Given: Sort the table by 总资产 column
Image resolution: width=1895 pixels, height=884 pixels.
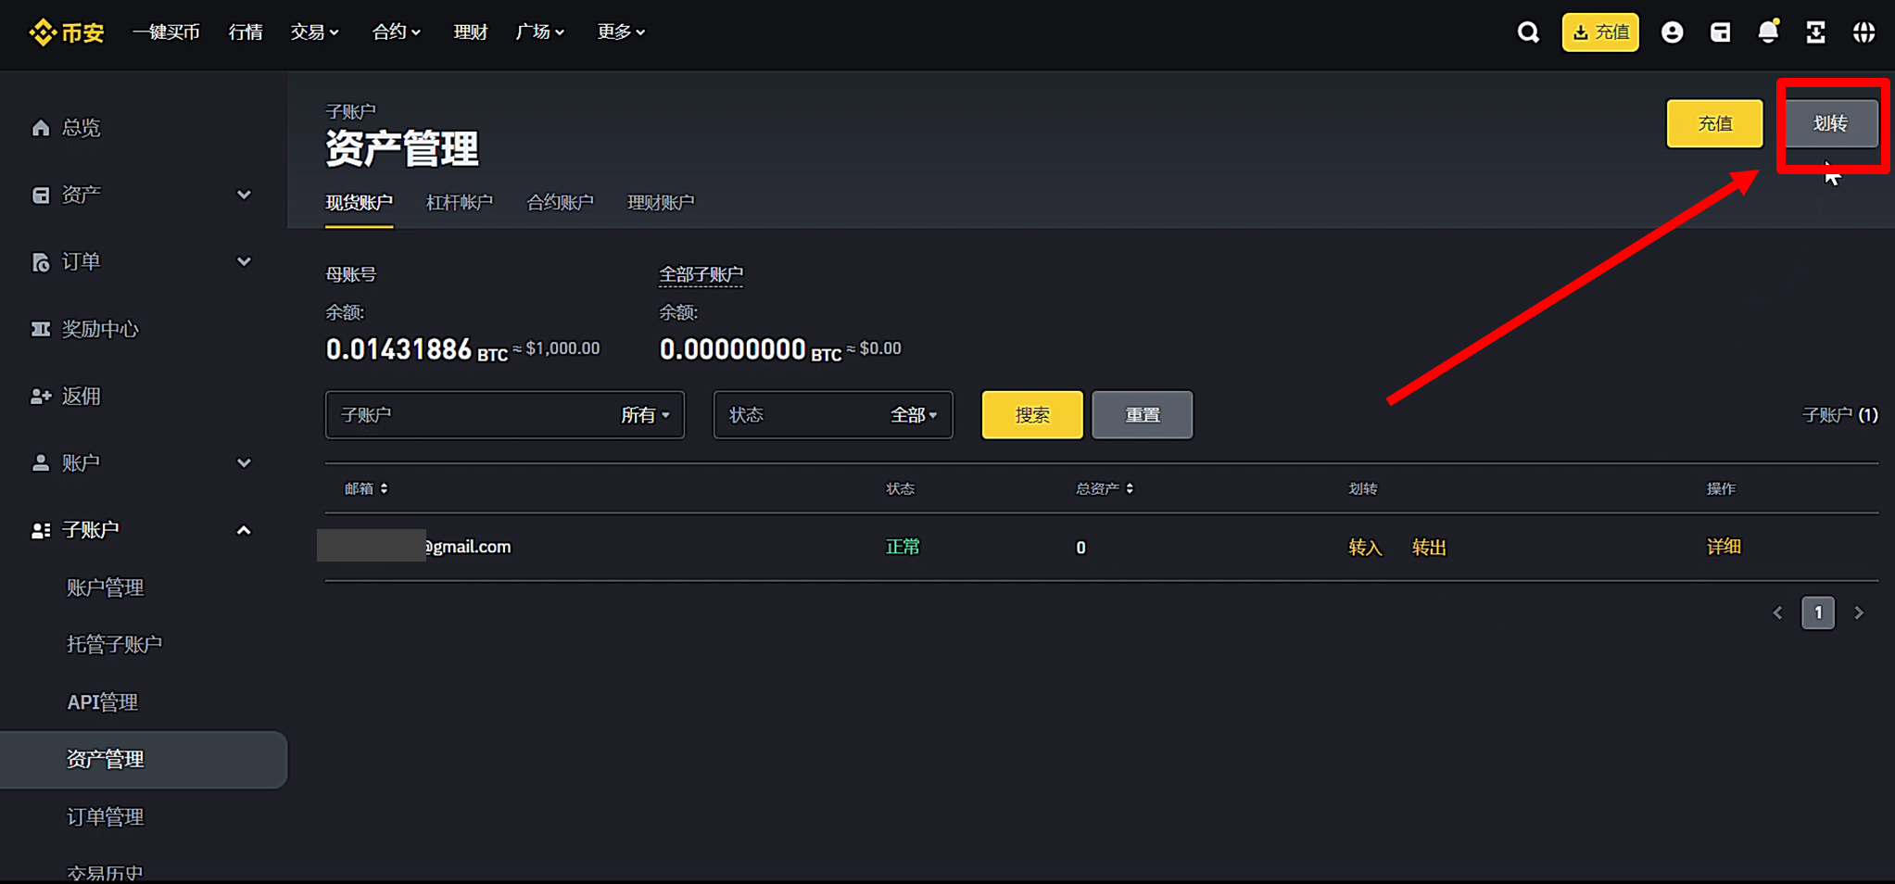Looking at the screenshot, I should (1104, 488).
